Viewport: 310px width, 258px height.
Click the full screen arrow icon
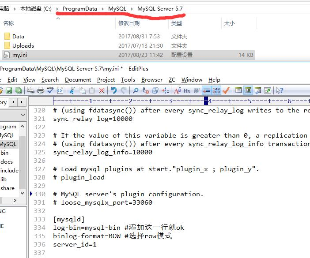coord(268,90)
